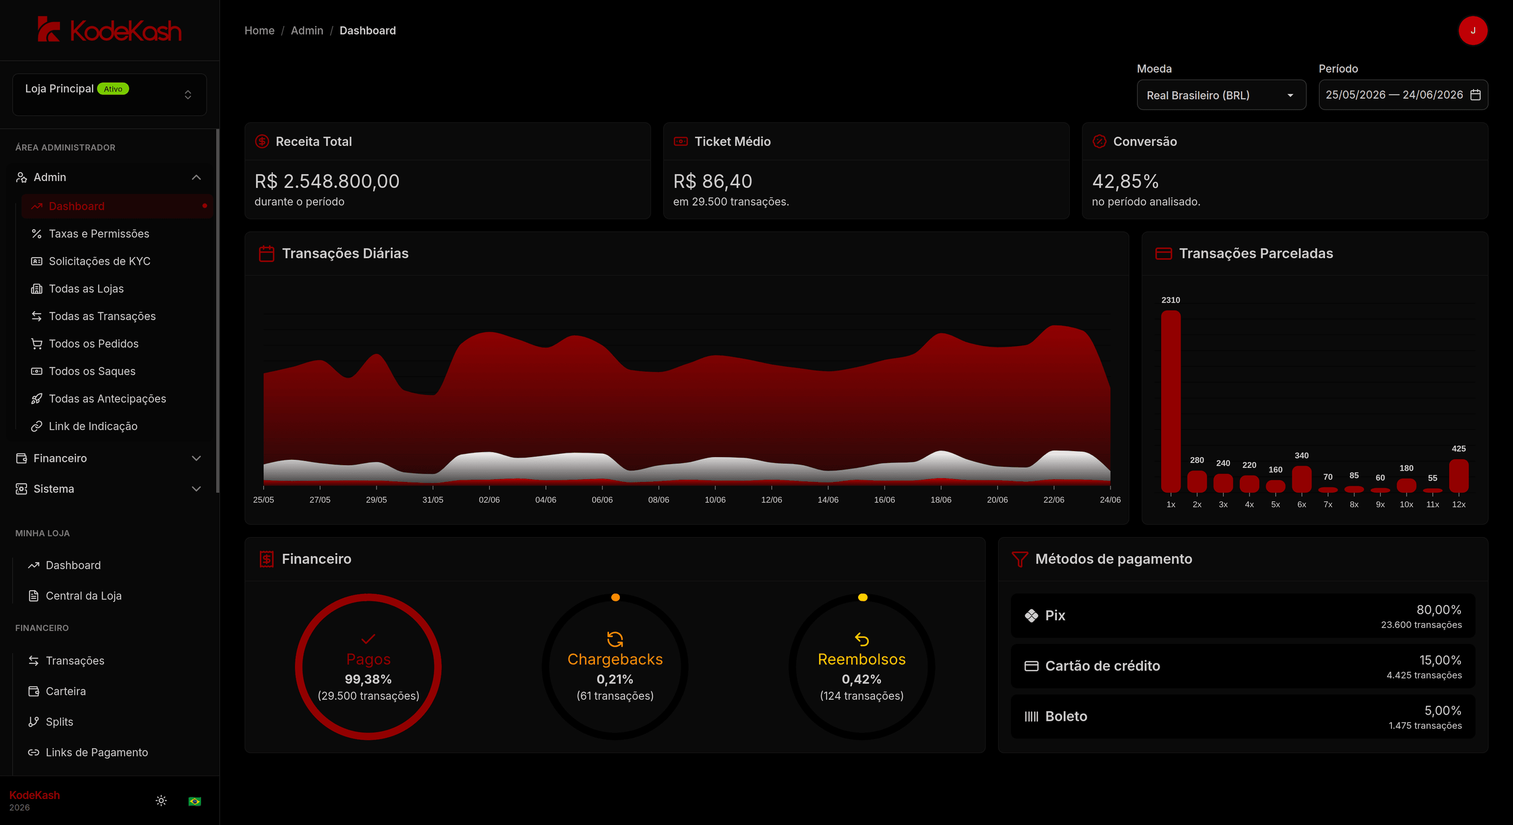Image resolution: width=1513 pixels, height=825 pixels.
Task: Click the Receita Total dollar icon
Action: 262,142
